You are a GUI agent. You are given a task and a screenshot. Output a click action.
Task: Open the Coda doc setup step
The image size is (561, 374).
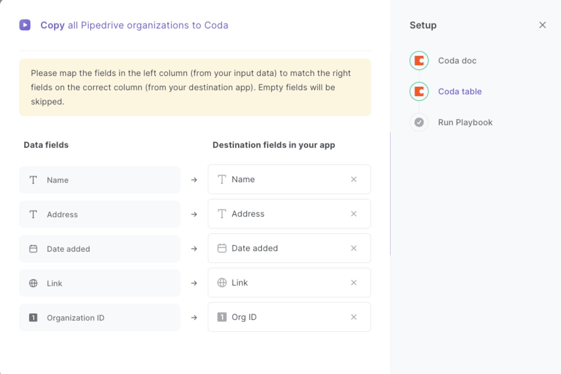457,61
